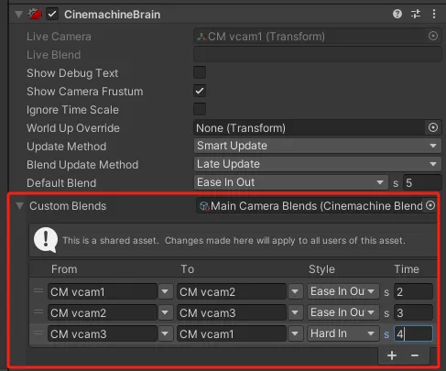Image resolution: width=446 pixels, height=371 pixels.
Task: Open CinemachineBrain component options menu
Action: [x=434, y=14]
